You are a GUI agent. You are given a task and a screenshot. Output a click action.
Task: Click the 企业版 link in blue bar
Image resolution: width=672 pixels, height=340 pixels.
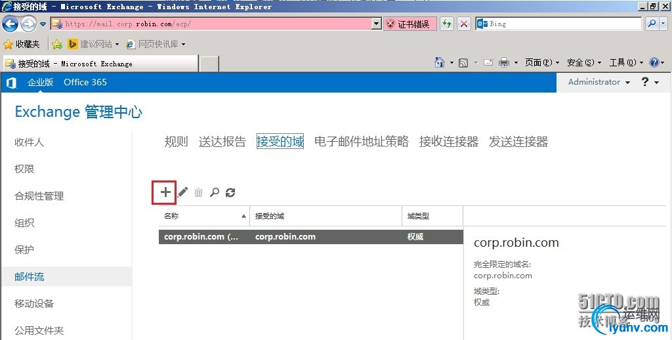click(40, 82)
